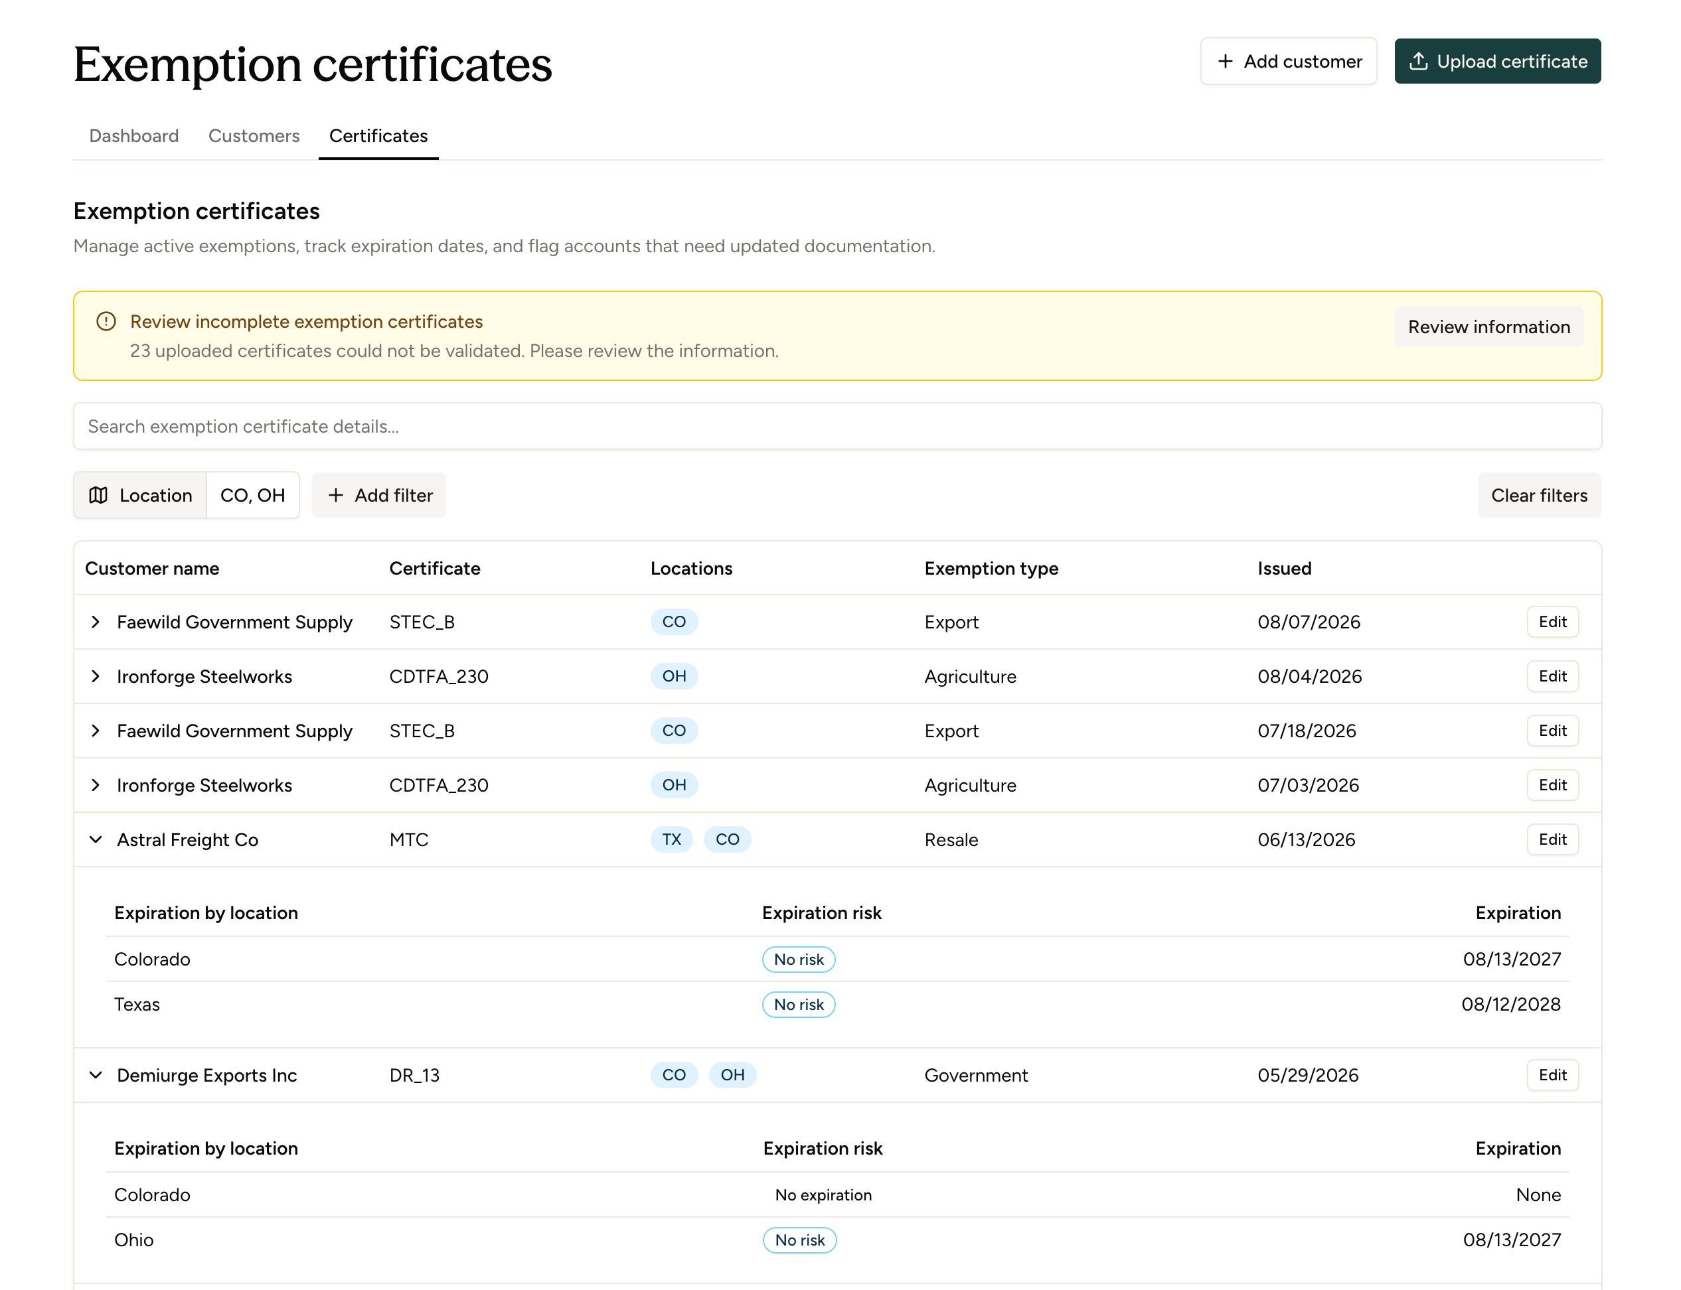Click the MTC certificate cell
1681x1290 pixels.
409,840
